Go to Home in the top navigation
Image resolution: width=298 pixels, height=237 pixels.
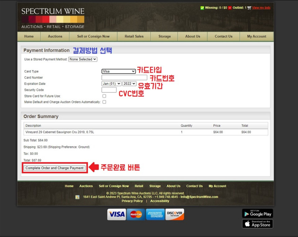point(29,36)
